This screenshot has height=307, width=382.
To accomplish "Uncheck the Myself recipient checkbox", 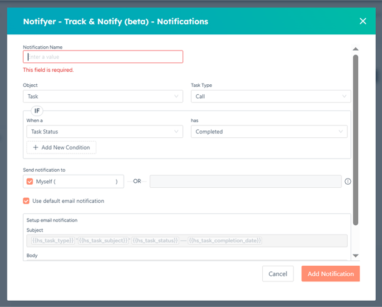I will tap(30, 182).
